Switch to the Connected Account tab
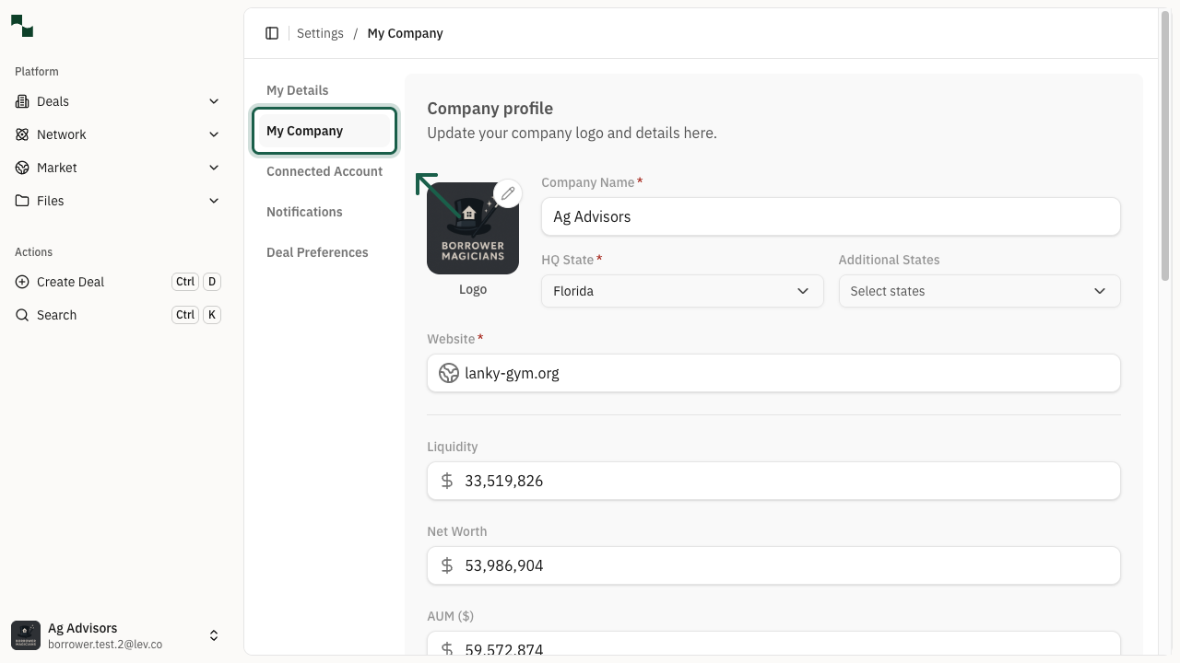This screenshot has width=1180, height=663. pyautogui.click(x=324, y=171)
